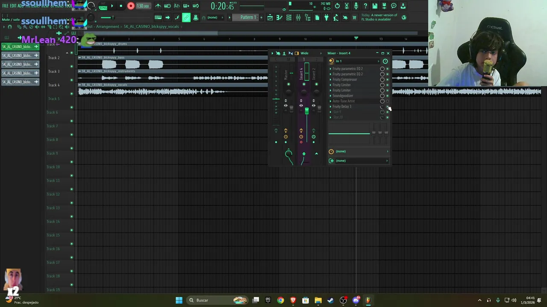The height and width of the screenshot is (307, 547).
Task: Click the undo history circular arrow icon
Action: [x=337, y=6]
